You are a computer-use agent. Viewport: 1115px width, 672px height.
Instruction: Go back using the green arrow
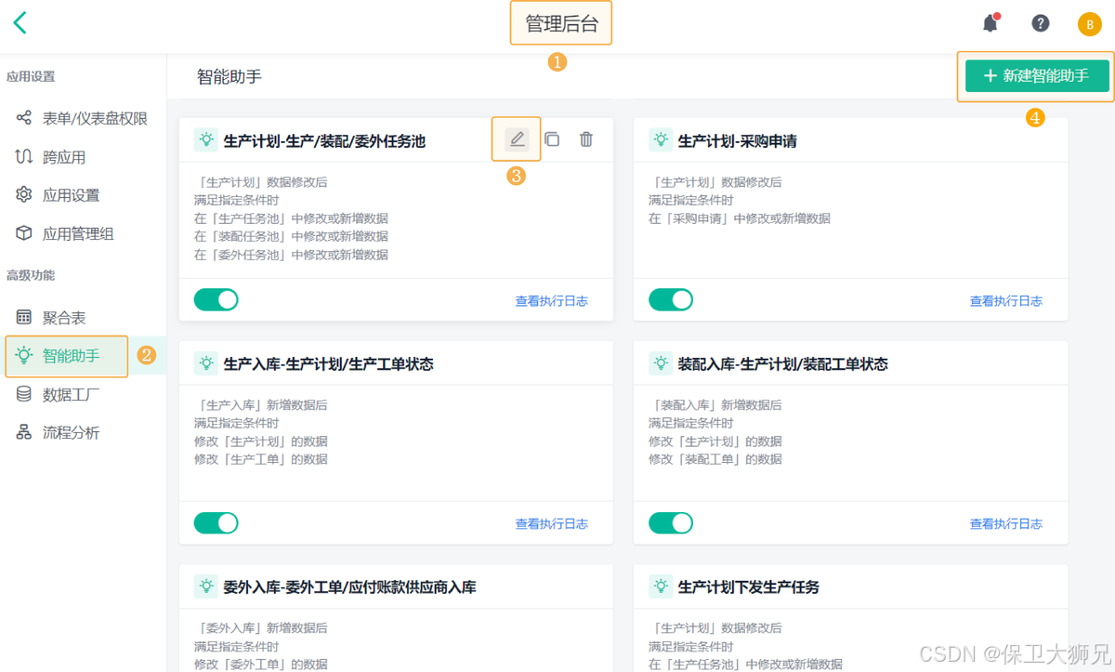tap(20, 22)
